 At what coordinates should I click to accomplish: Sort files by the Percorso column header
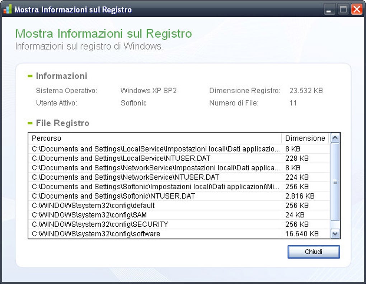pos(154,138)
